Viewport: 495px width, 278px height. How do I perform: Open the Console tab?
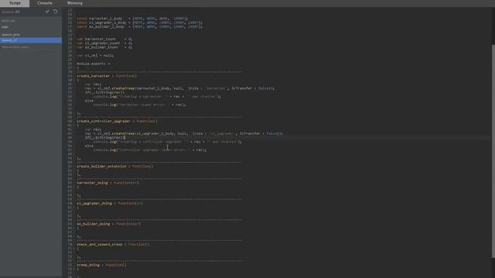45,3
